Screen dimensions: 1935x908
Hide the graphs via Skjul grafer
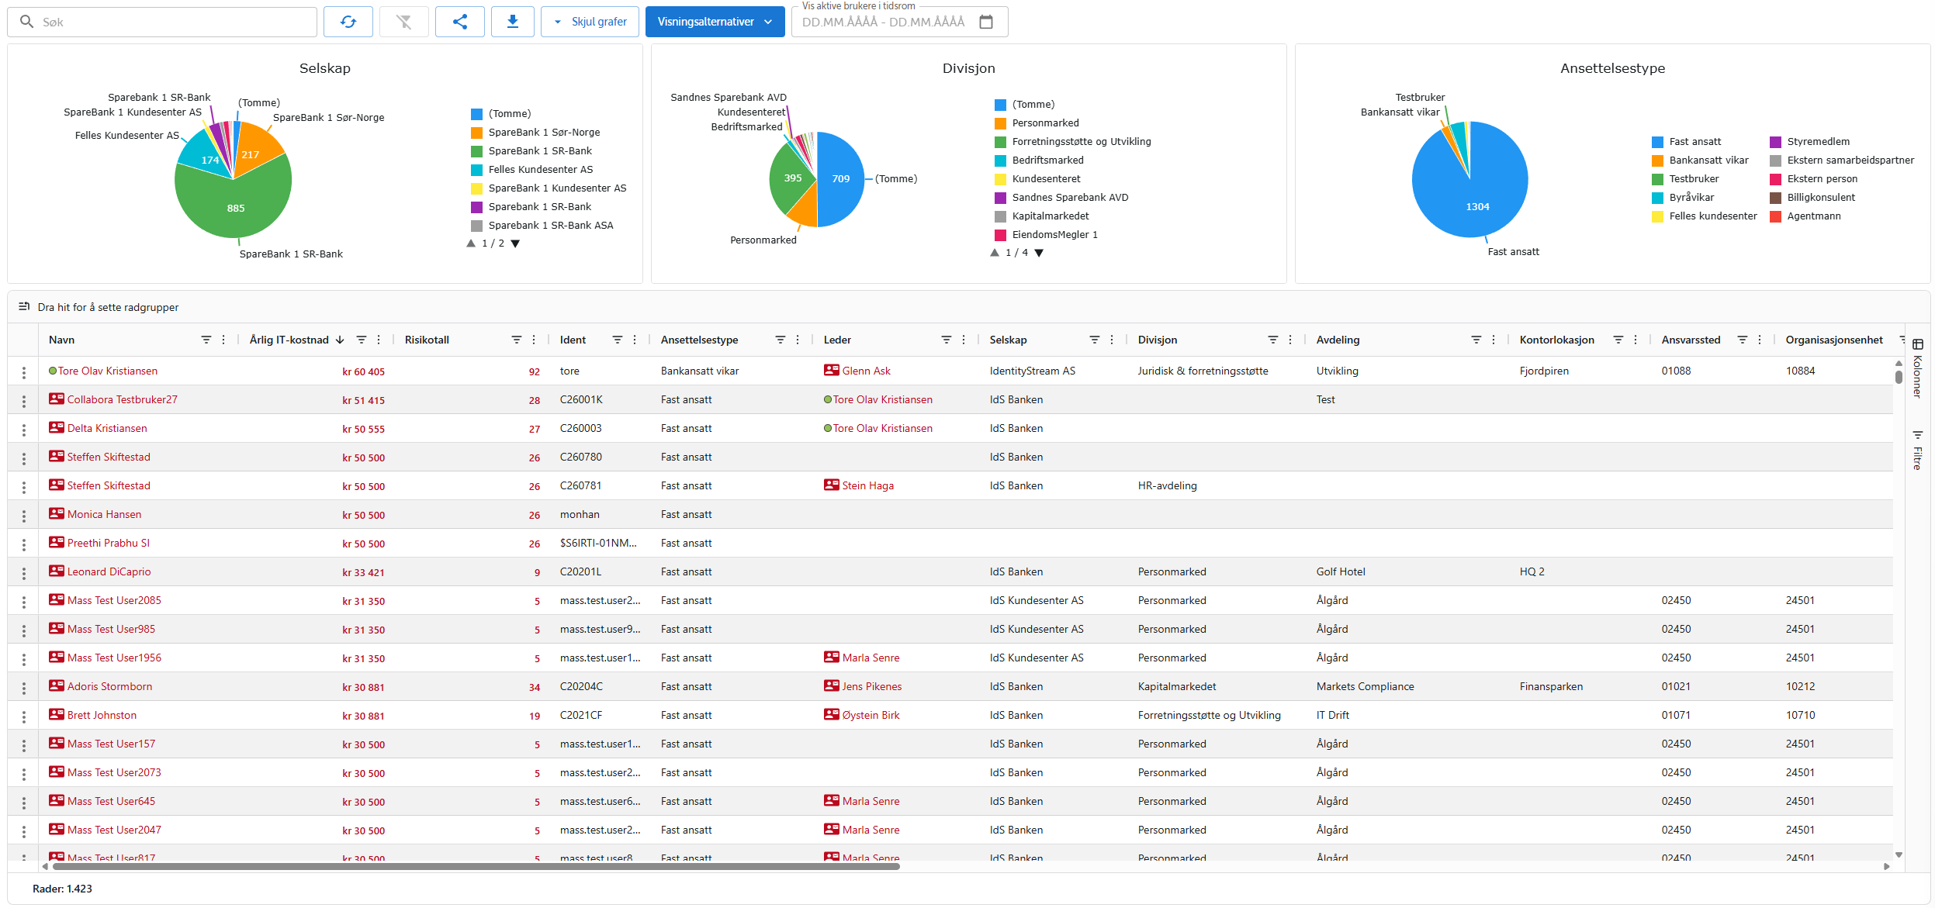pos(589,21)
